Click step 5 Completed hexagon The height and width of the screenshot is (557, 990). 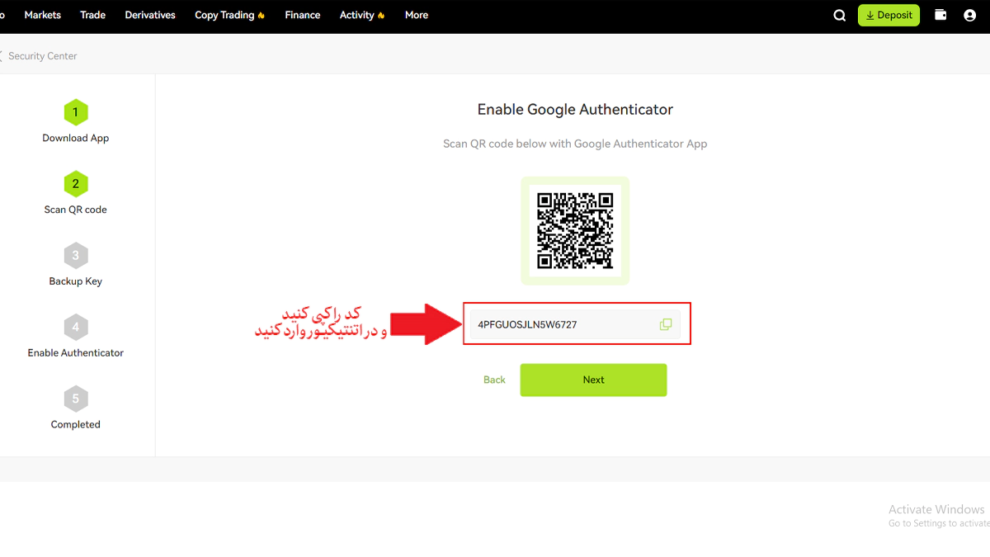(75, 399)
